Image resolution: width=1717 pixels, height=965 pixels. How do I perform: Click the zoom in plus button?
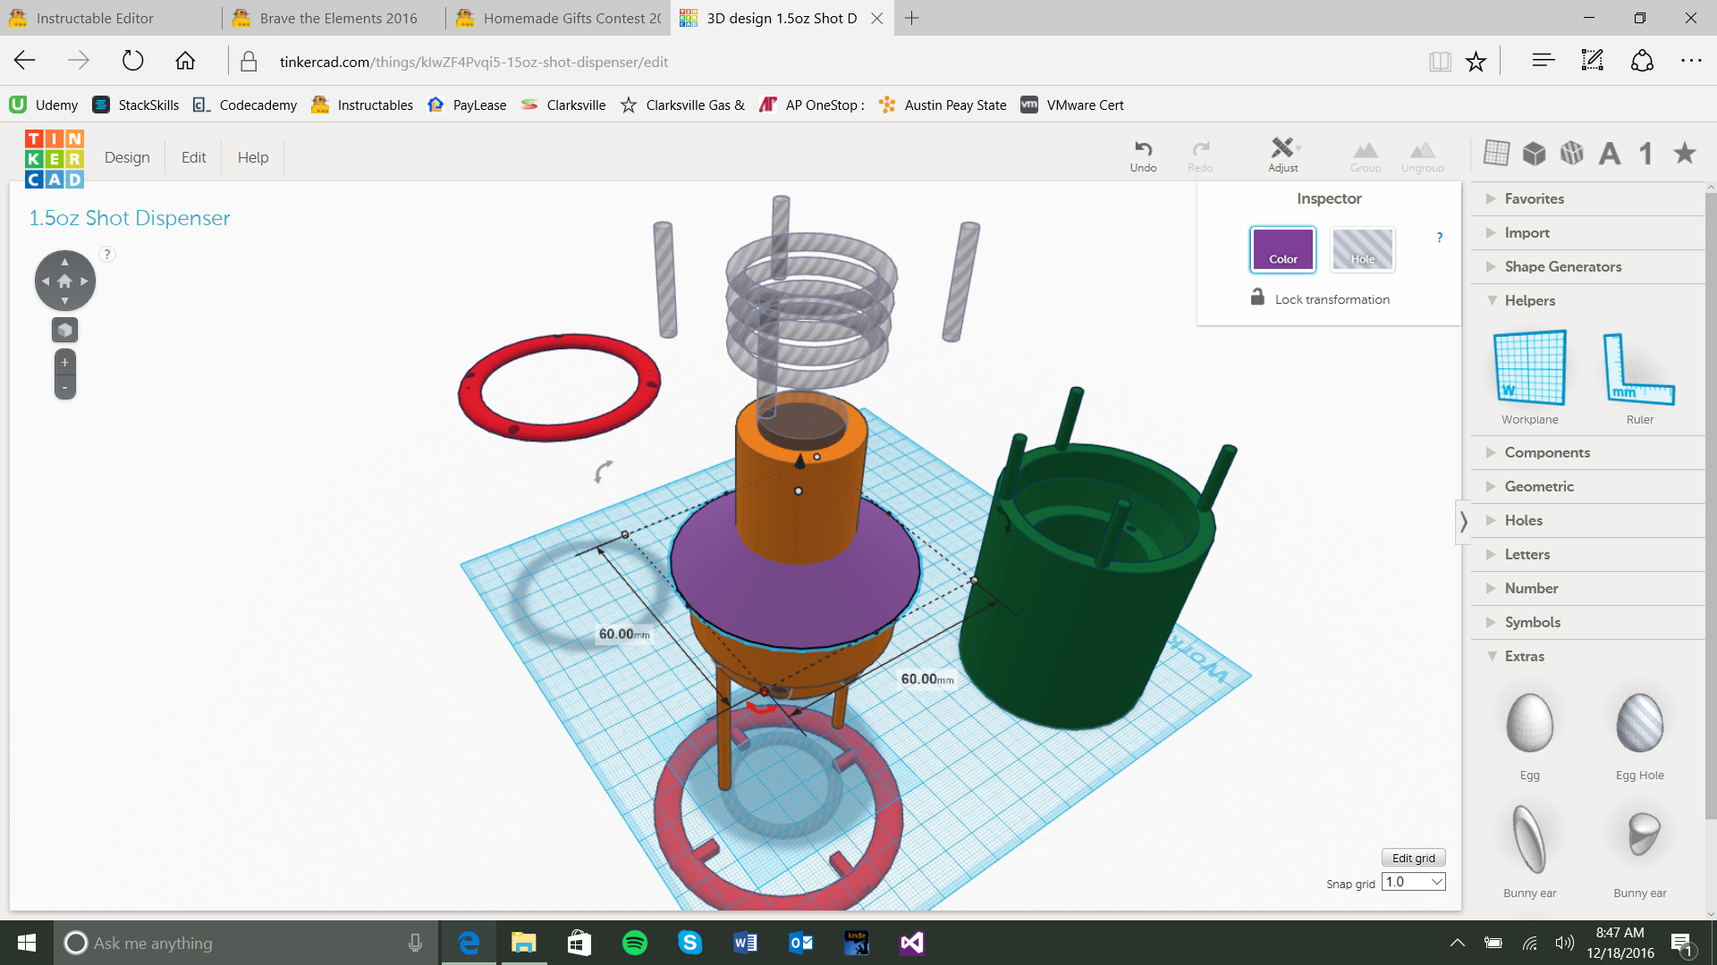[x=64, y=362]
